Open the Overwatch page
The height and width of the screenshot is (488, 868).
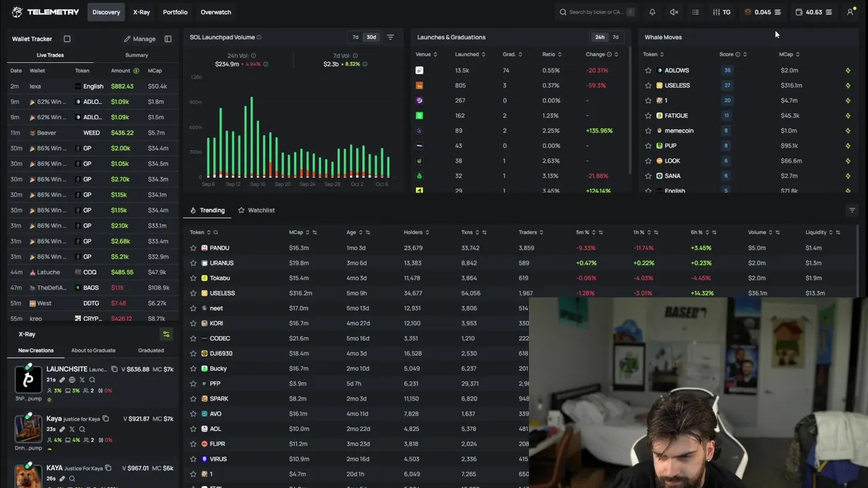pos(216,12)
